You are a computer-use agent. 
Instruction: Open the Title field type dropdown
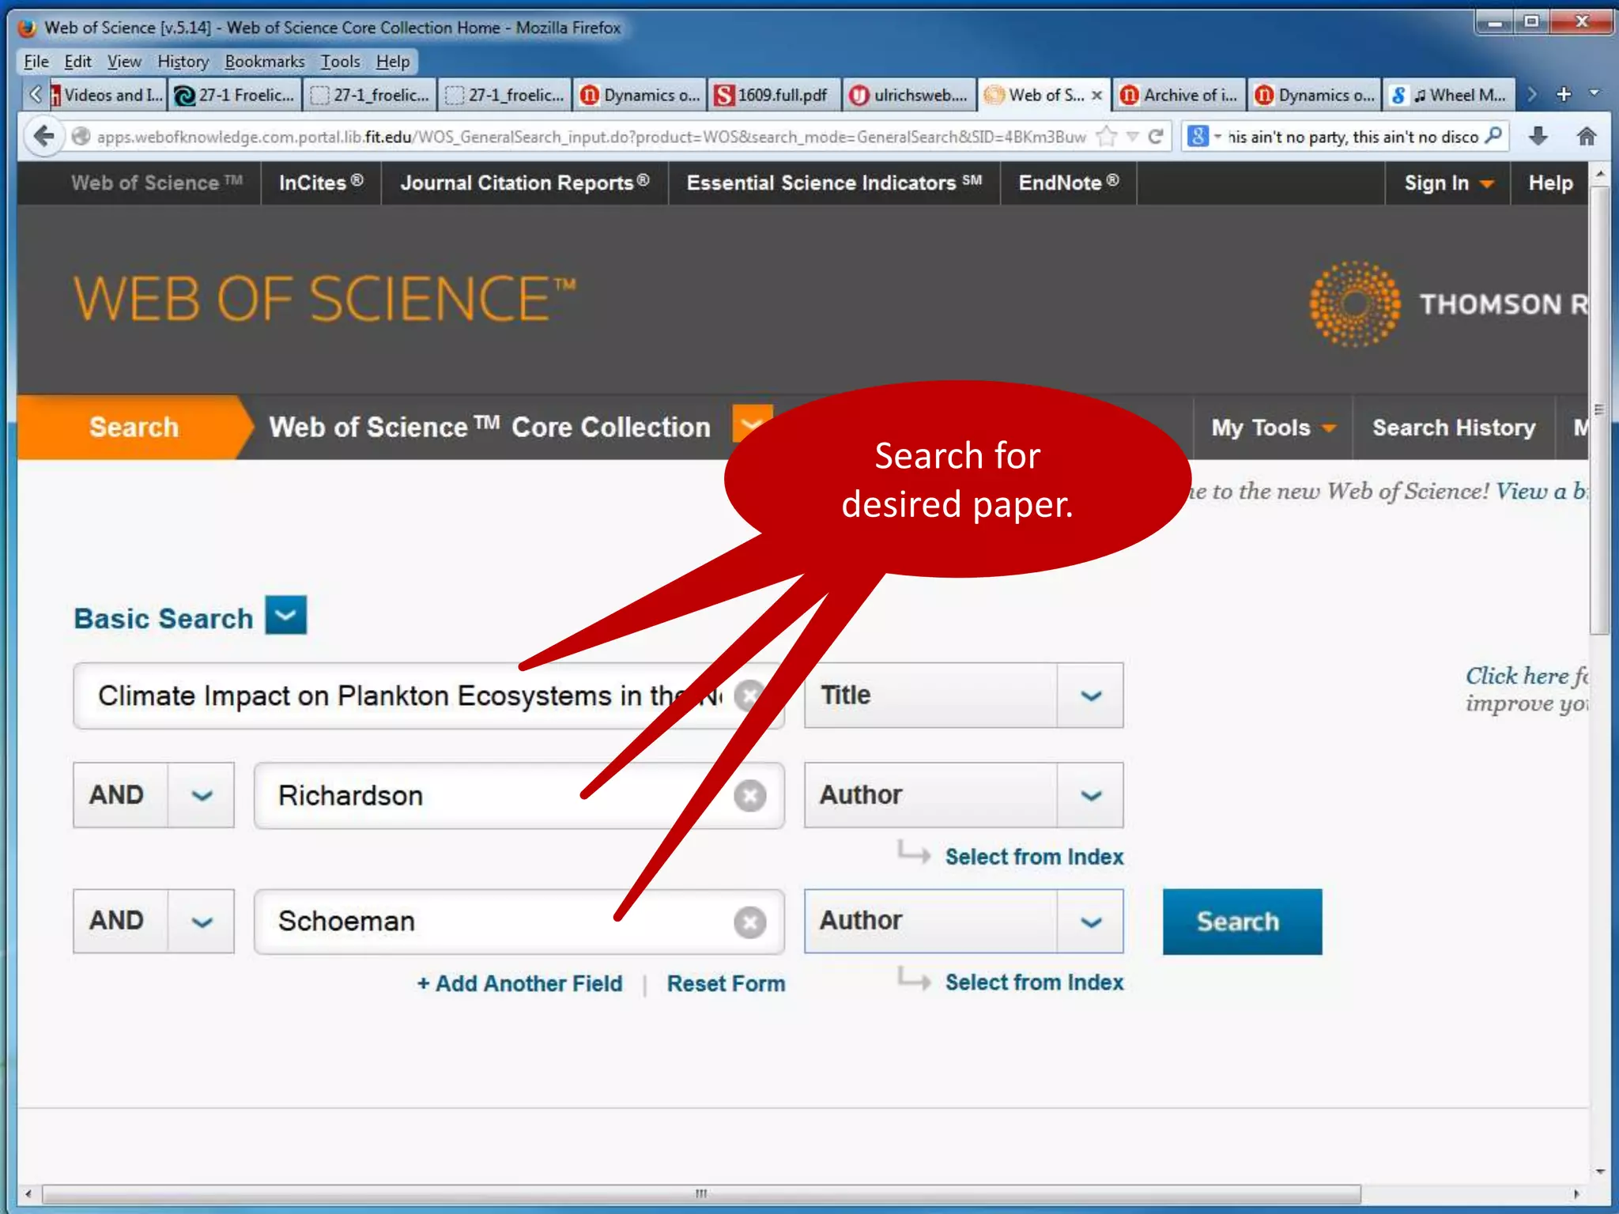point(1091,696)
